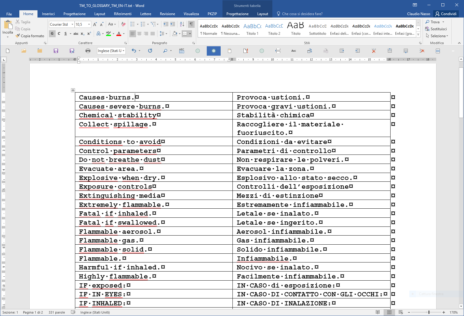Toggle strikethrough (abc) formatting
464x316 pixels.
click(x=76, y=34)
